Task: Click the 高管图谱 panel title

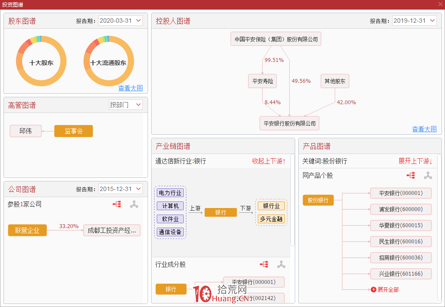Action: coord(22,105)
